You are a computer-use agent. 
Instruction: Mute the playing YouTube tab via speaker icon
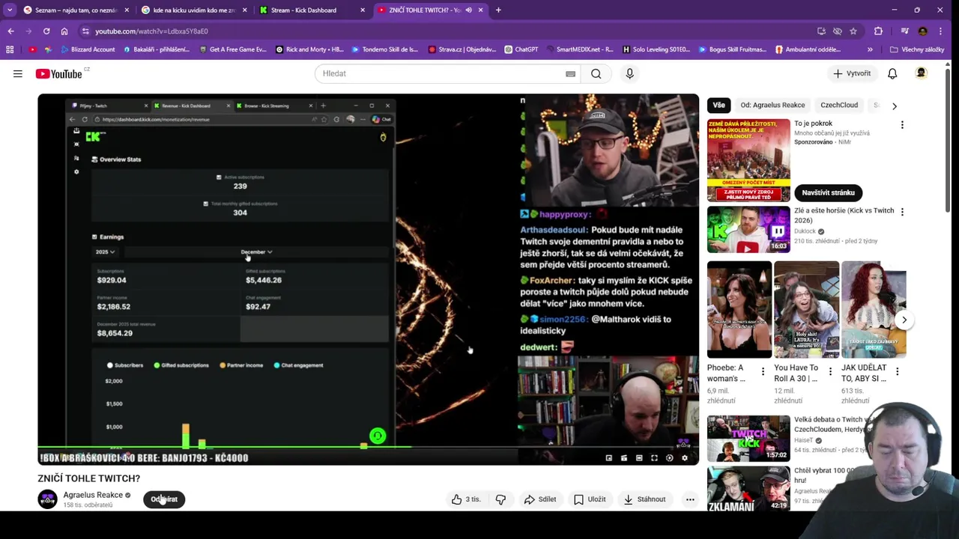tap(468, 10)
